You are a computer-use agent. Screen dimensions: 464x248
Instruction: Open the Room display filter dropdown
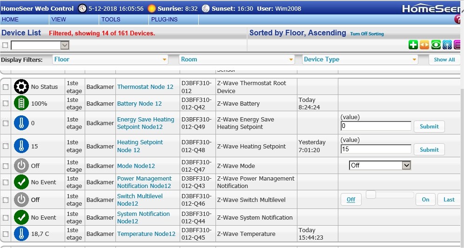coord(237,60)
